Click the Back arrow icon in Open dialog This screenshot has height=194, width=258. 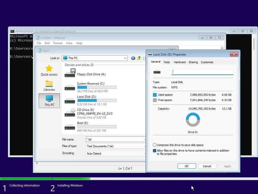[x=133, y=58]
